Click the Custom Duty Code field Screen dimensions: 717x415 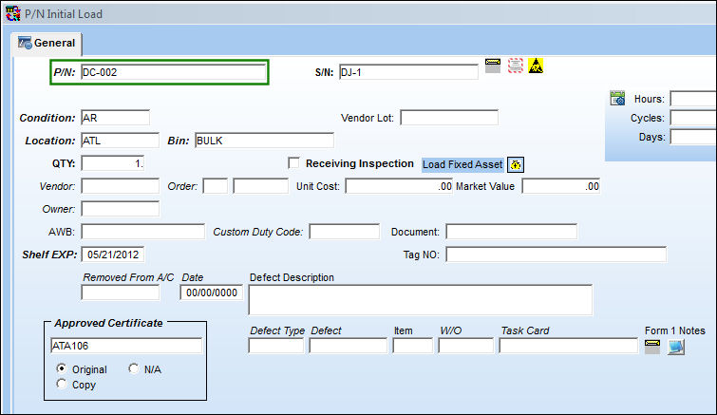click(345, 232)
